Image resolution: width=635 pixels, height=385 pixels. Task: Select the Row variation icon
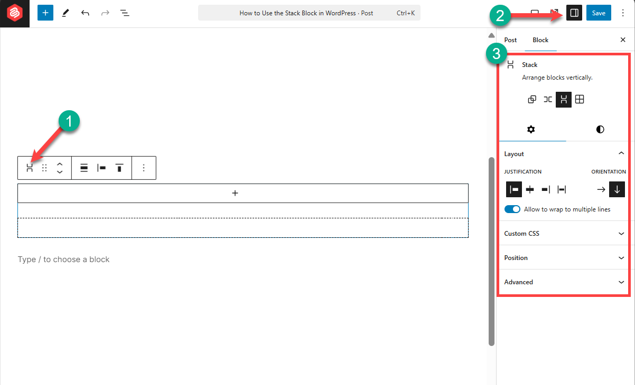click(x=548, y=99)
